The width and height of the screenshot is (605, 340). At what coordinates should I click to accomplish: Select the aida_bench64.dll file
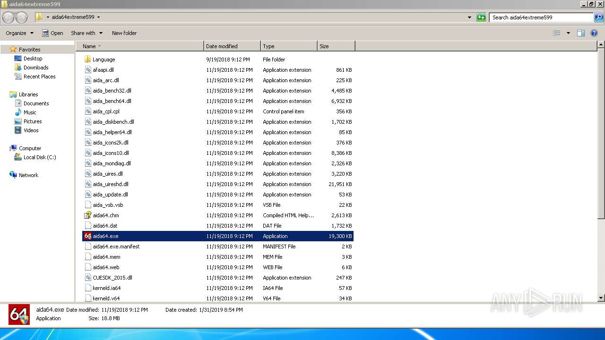click(218, 101)
